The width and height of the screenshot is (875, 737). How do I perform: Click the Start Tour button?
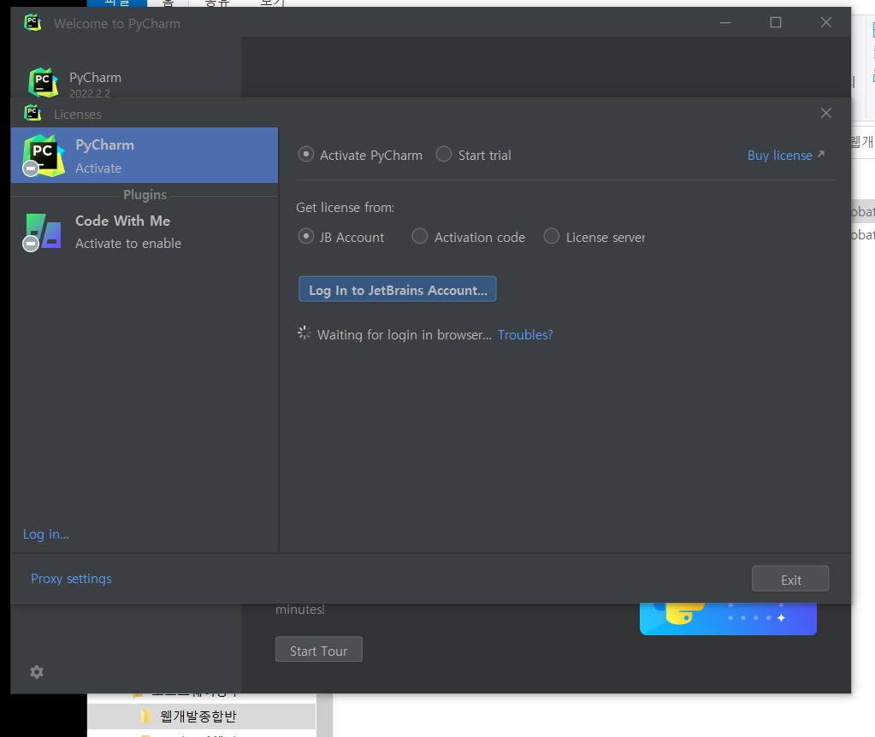pyautogui.click(x=319, y=650)
